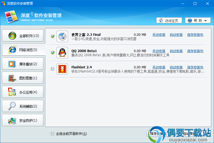Open the 全部软件(13) category tab
Screen dimensions: 214x143
click(23, 36)
